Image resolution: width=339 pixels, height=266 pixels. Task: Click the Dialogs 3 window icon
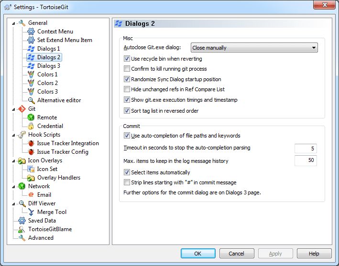(31, 66)
